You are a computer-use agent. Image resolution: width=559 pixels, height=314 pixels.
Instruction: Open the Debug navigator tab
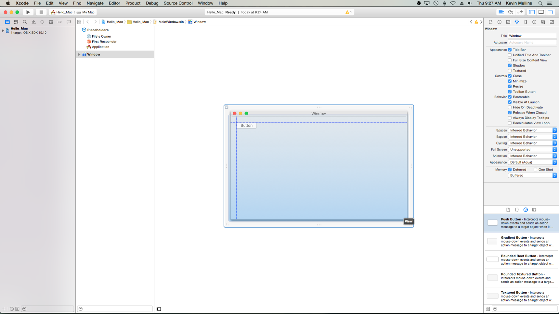(51, 22)
